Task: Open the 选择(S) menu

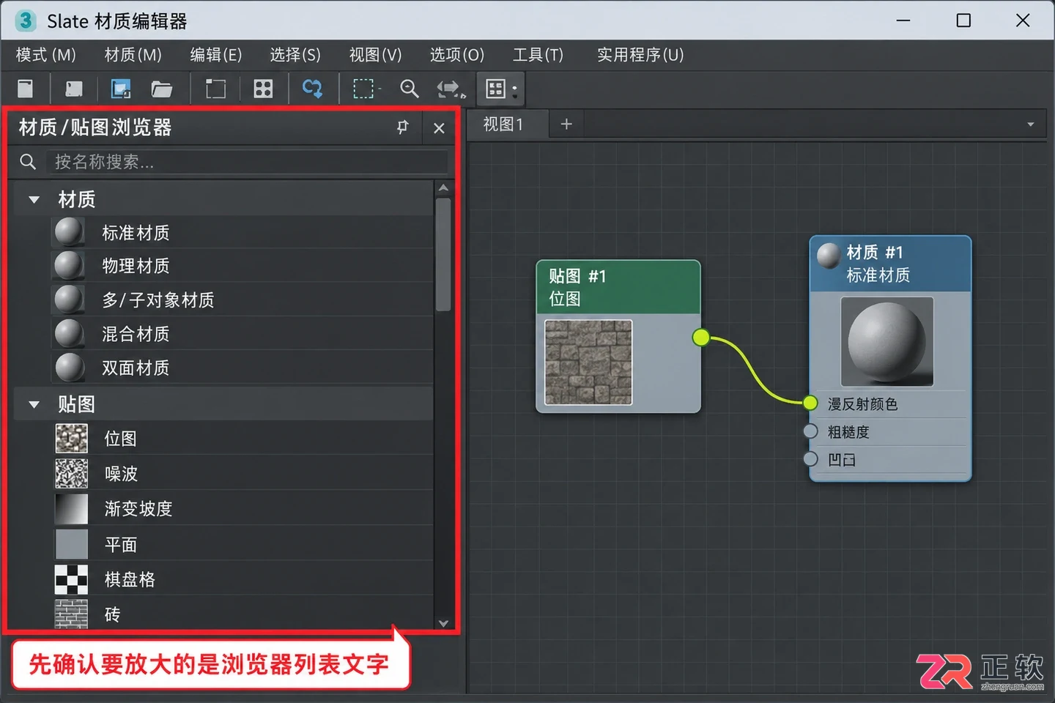Action: (295, 55)
